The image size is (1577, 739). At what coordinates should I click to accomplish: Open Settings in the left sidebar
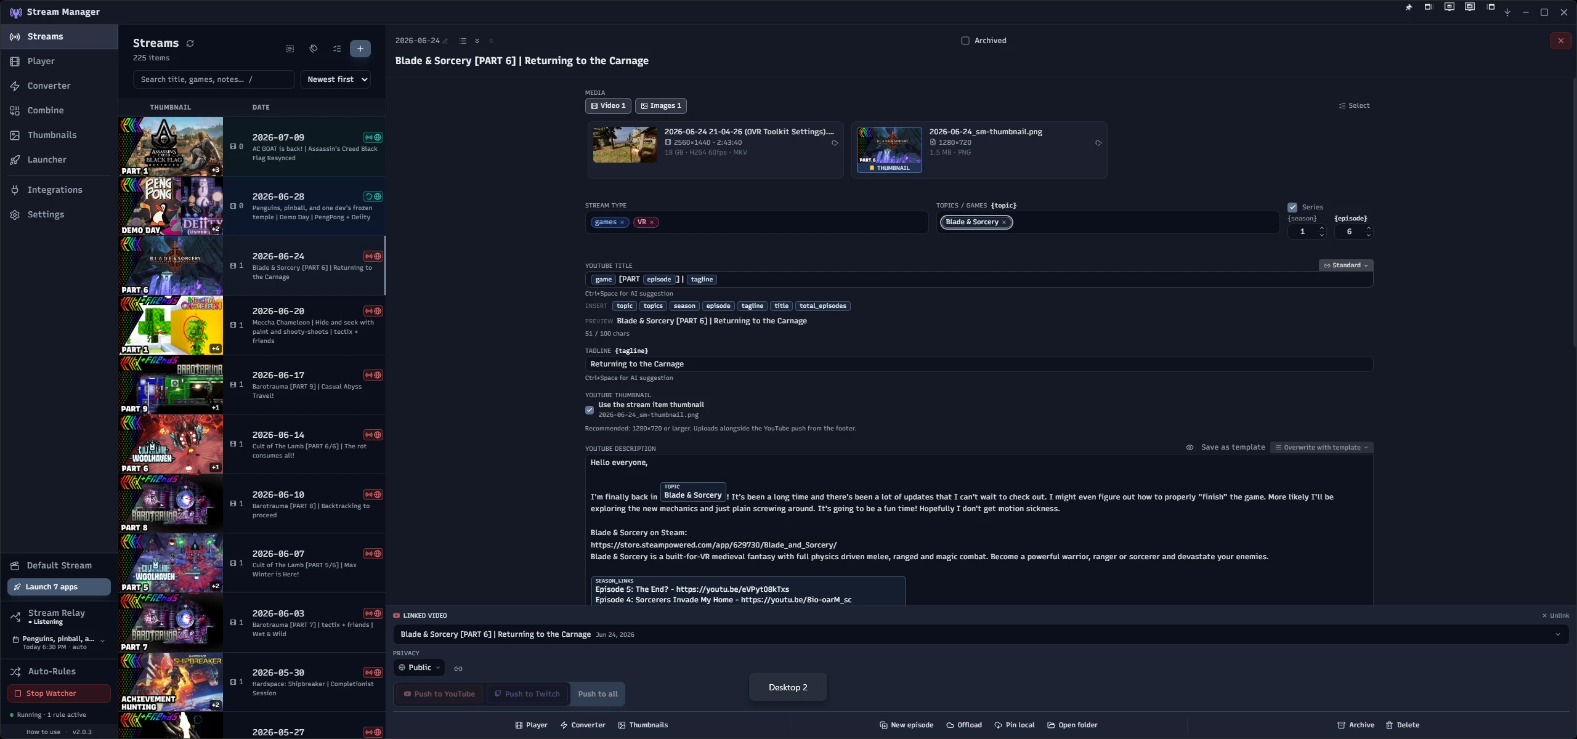pyautogui.click(x=59, y=214)
